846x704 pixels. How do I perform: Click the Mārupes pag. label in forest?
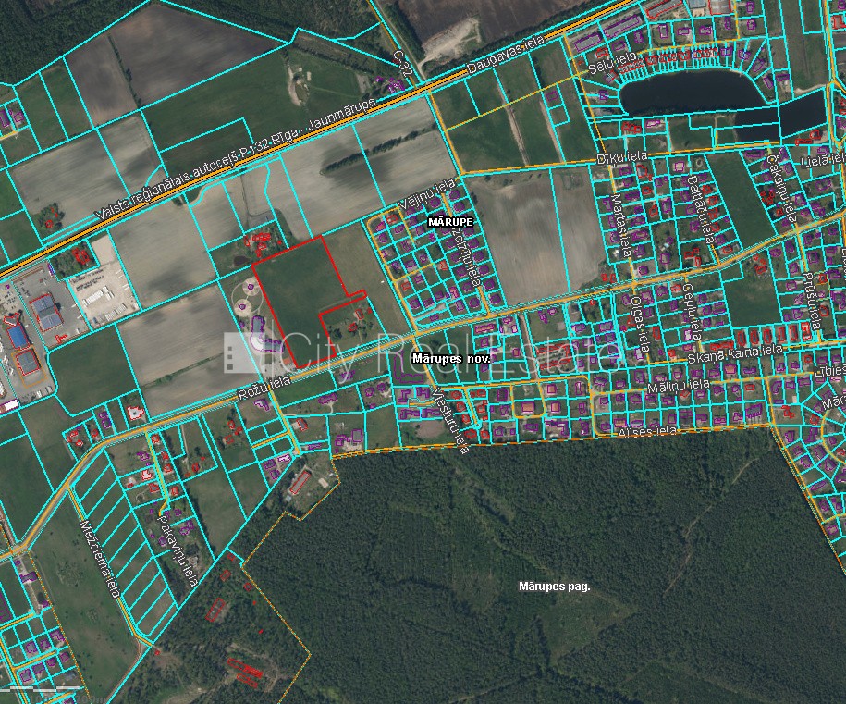[554, 587]
